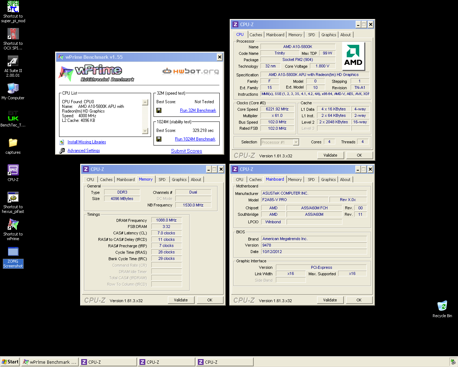Click OK in the Memory CPU-Z window
458x367 pixels.
pos(210,300)
